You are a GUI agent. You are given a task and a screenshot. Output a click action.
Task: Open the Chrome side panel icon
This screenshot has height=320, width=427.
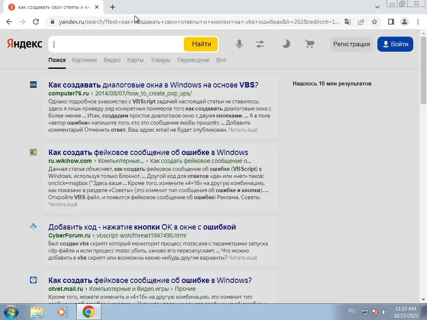click(391, 22)
